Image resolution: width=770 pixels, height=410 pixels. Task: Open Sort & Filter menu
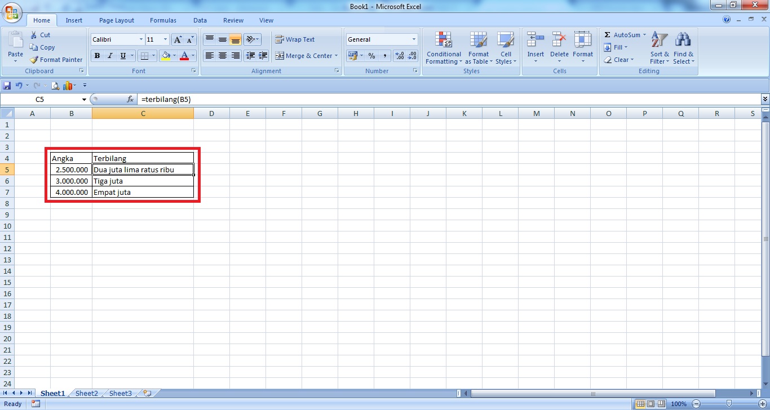(x=660, y=48)
